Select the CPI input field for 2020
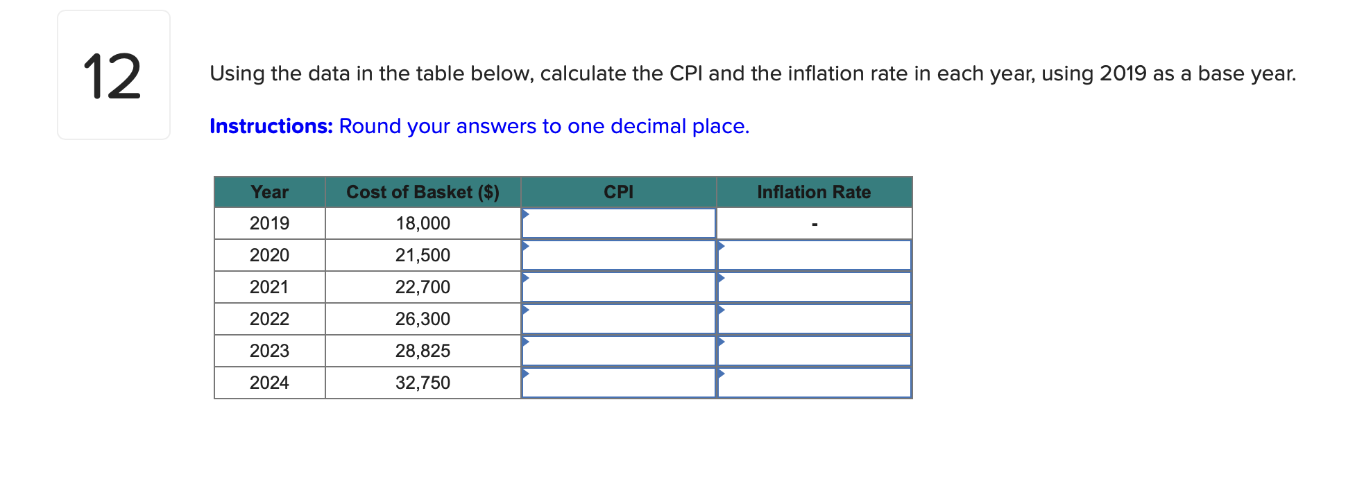Image resolution: width=1364 pixels, height=488 pixels. click(x=620, y=255)
